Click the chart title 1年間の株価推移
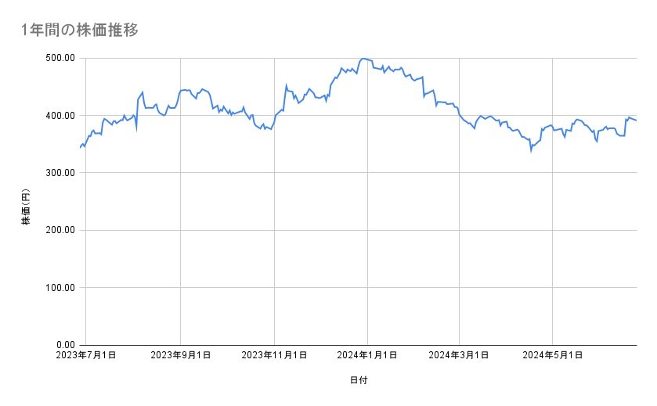Image resolution: width=657 pixels, height=406 pixels. click(81, 30)
